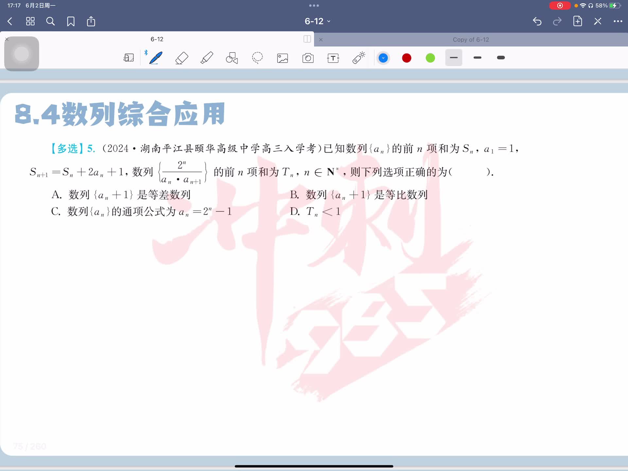Open the three-dot more menu

click(618, 22)
